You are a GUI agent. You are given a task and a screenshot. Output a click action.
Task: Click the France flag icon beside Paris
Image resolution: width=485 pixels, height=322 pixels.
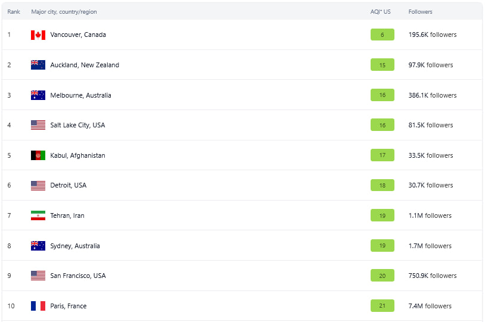38,306
